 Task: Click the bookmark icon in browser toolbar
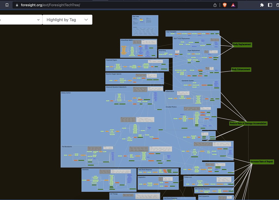[x=7, y=5]
